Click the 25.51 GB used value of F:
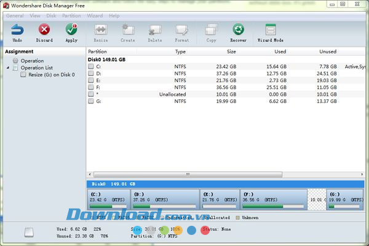Screen dimensions: 369x246 (277, 87)
